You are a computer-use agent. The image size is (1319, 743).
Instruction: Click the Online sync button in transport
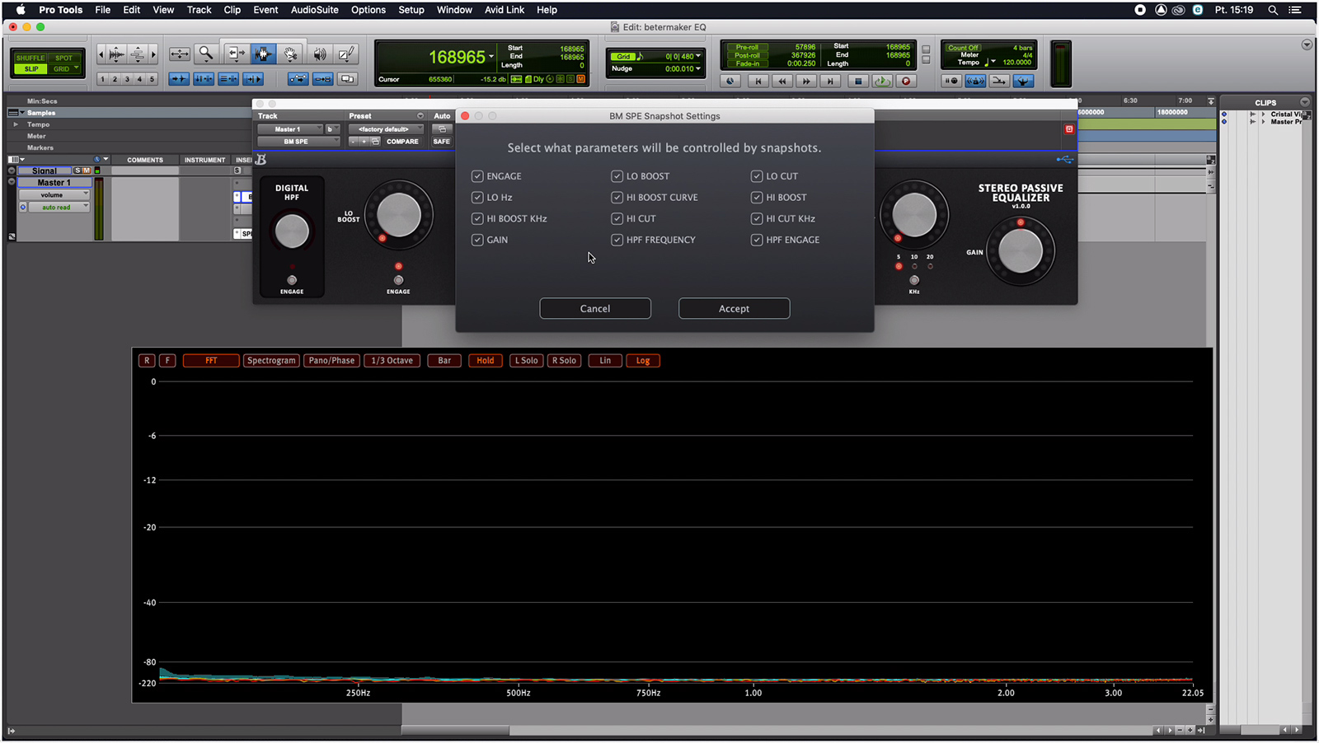730,81
